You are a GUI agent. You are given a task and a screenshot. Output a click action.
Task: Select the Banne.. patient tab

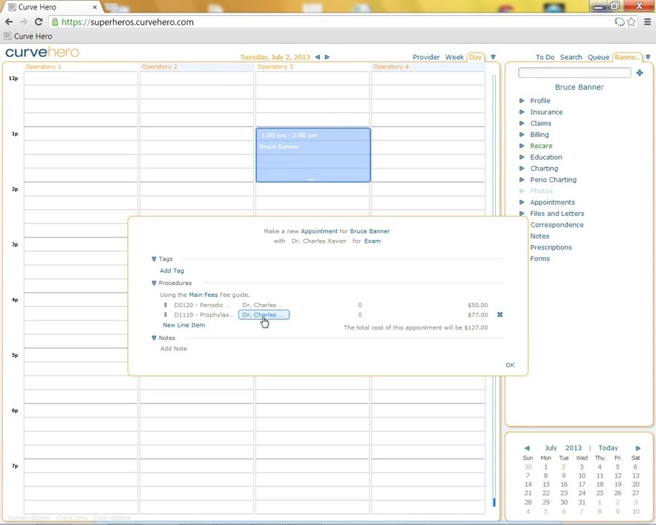pos(627,57)
